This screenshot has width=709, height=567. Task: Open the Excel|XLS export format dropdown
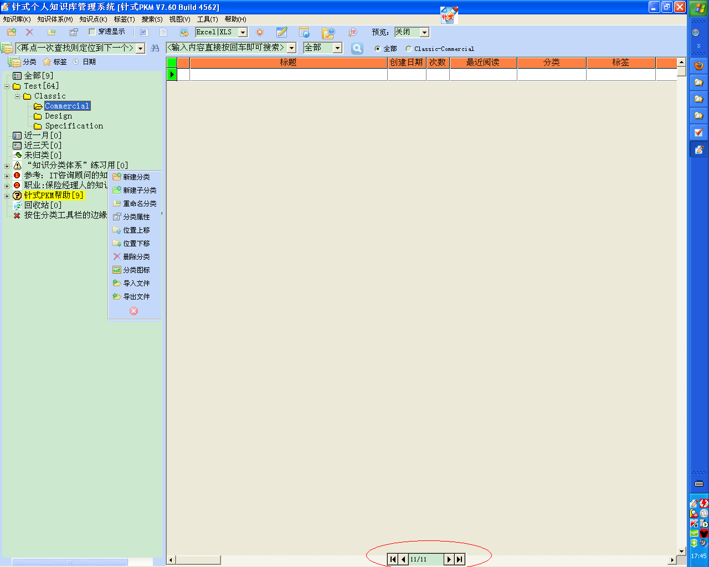point(243,33)
